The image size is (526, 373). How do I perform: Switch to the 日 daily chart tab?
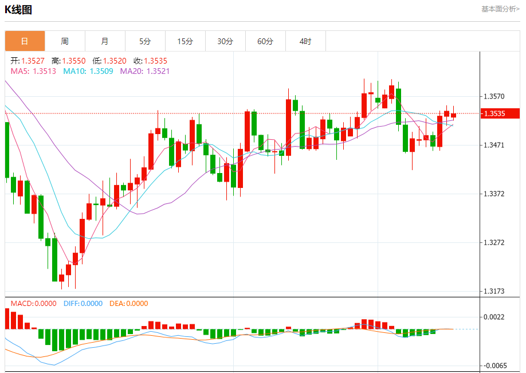[x=25, y=41]
